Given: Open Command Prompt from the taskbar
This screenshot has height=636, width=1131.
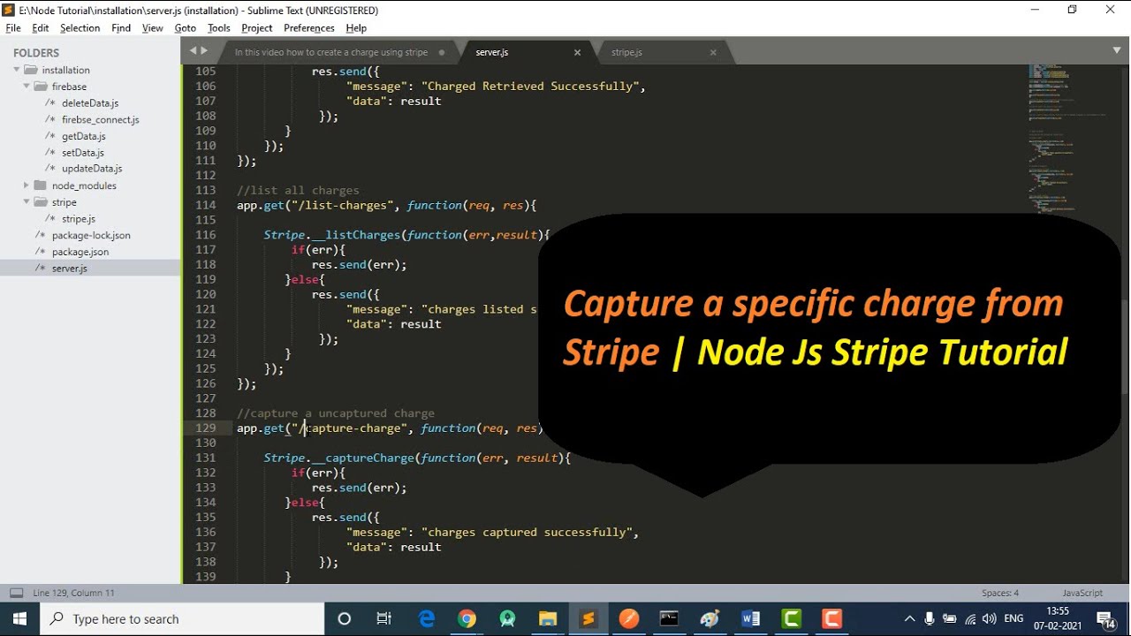Looking at the screenshot, I should coord(670,618).
